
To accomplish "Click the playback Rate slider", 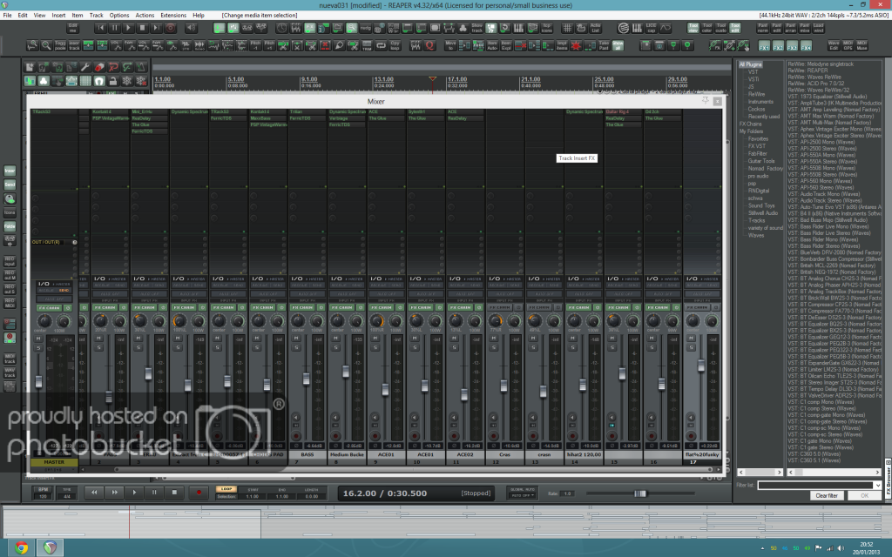I will [x=640, y=493].
